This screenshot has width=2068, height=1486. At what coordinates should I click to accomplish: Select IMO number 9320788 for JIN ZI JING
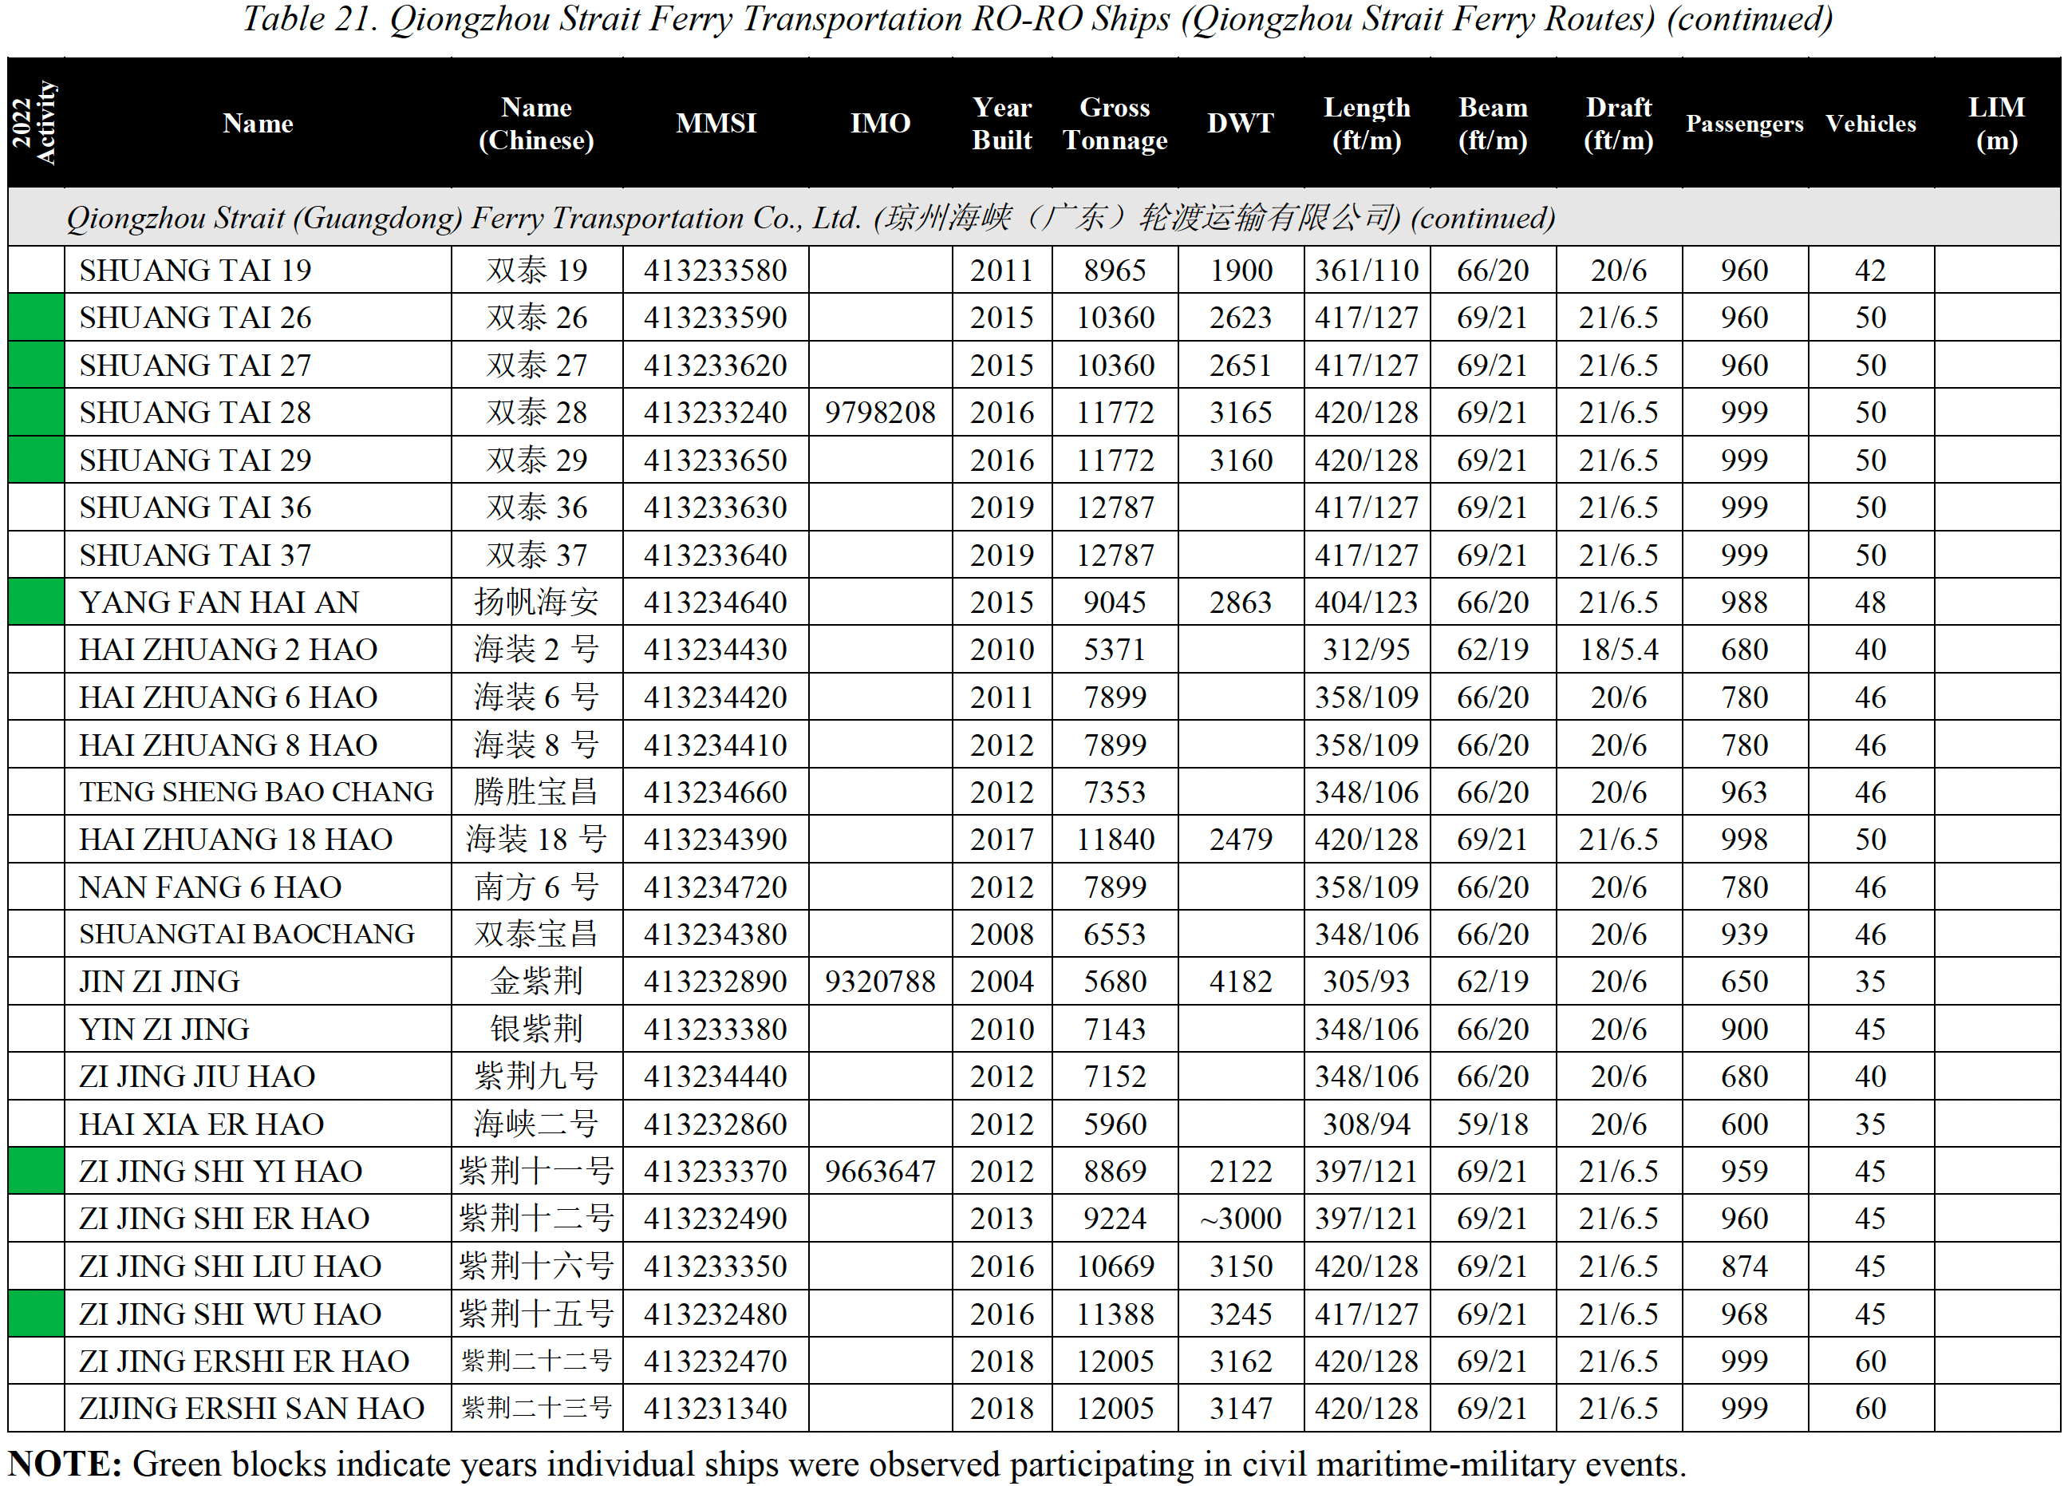pos(880,982)
